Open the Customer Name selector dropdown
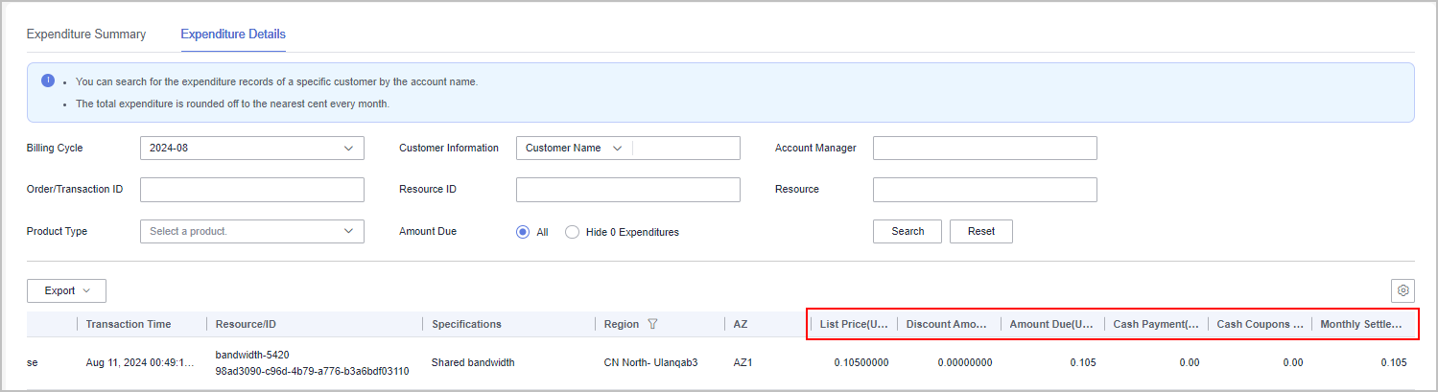The width and height of the screenshot is (1438, 392). pyautogui.click(x=575, y=149)
